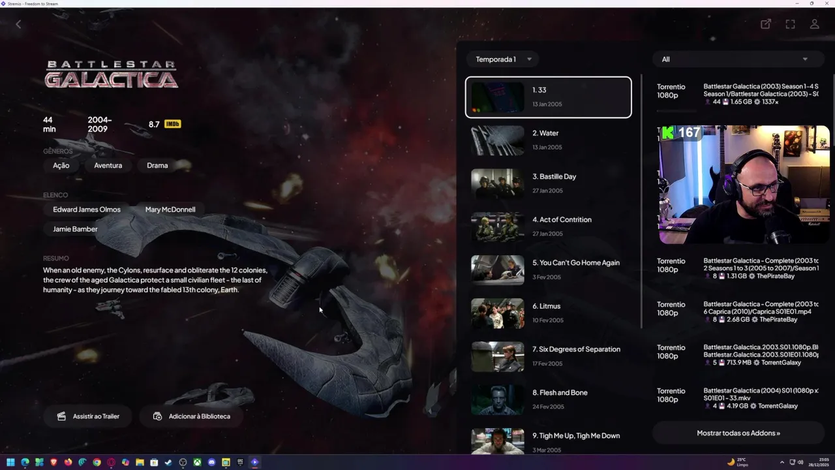The image size is (835, 470).
Task: Pick the 1.65 GB 1337x Torrentio stream
Action: pos(738,94)
